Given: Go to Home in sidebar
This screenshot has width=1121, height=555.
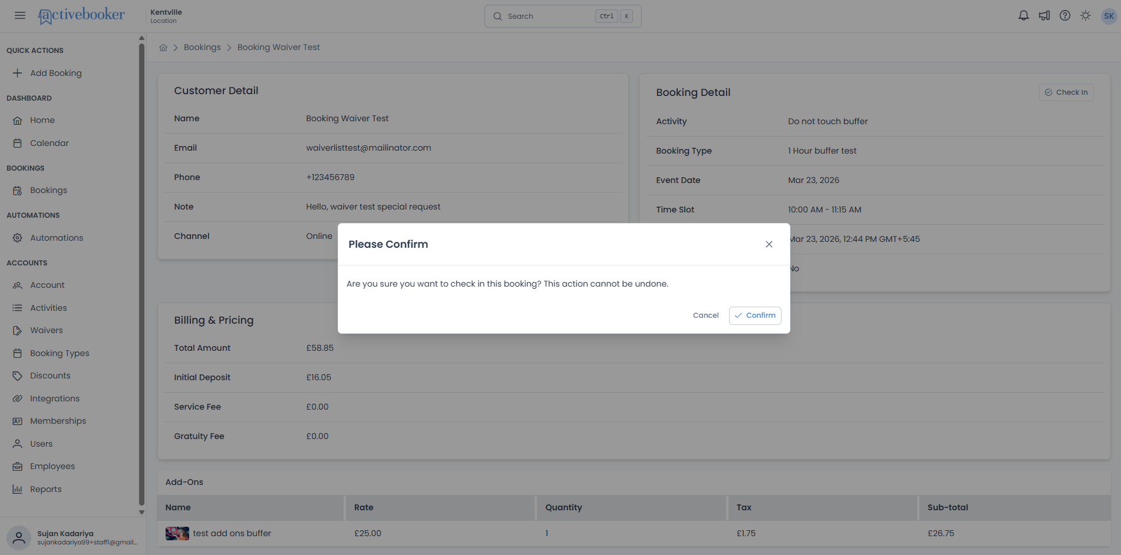Looking at the screenshot, I should tap(42, 120).
